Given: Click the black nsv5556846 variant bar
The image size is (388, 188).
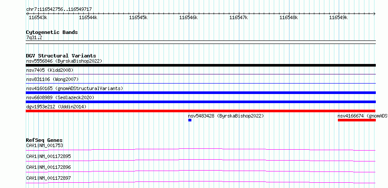Looking at the screenshot, I should [201, 65].
